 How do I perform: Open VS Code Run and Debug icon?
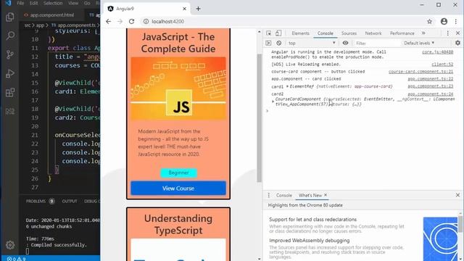click(9, 73)
